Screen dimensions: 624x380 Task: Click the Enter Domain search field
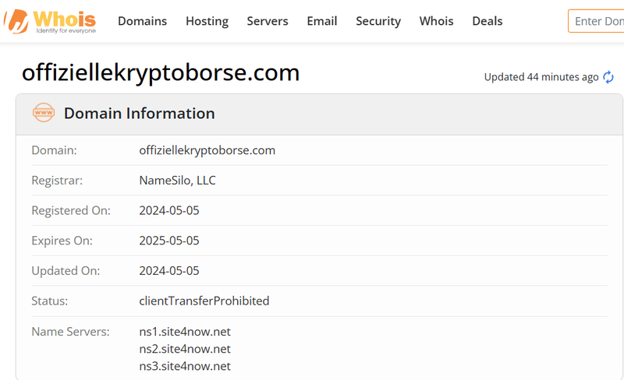tap(596, 21)
